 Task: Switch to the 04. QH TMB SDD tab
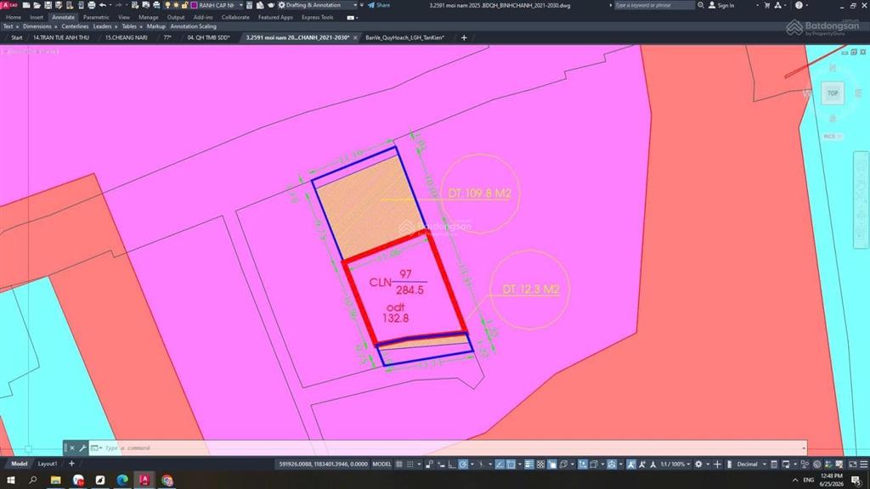209,37
